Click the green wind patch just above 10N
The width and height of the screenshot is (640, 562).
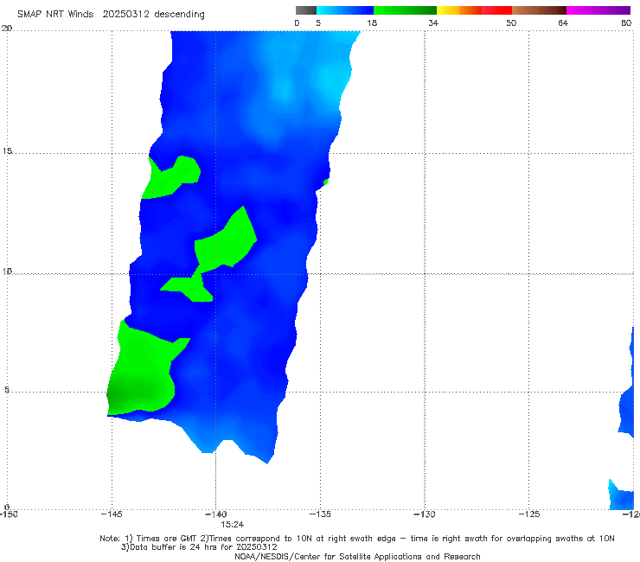226,243
